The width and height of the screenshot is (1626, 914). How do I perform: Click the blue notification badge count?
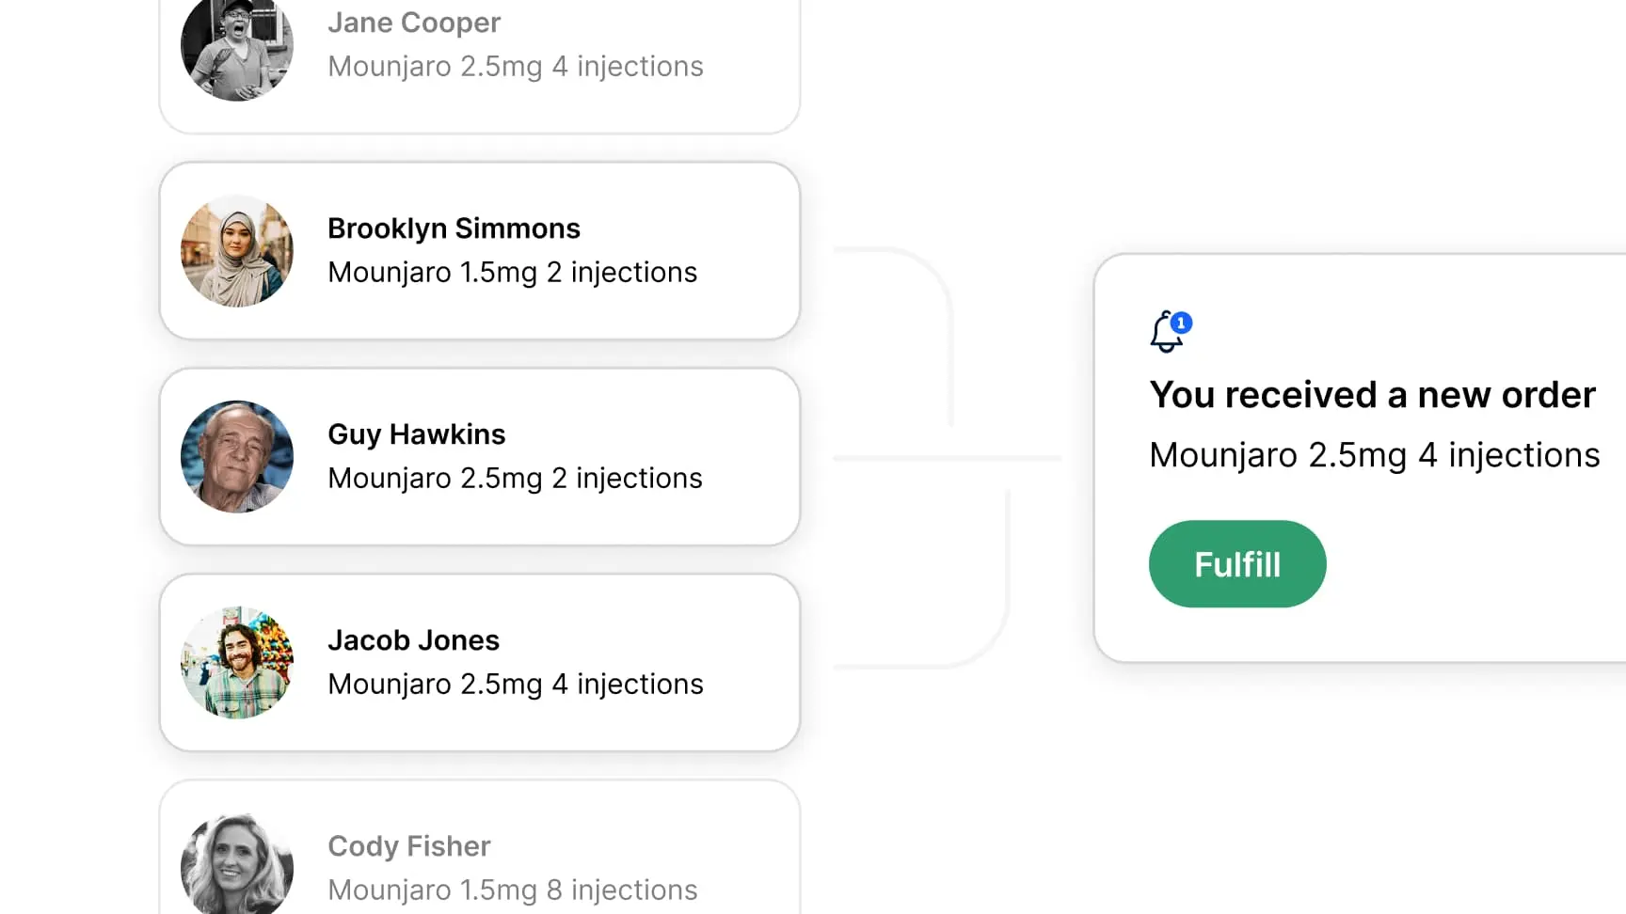1181,323
